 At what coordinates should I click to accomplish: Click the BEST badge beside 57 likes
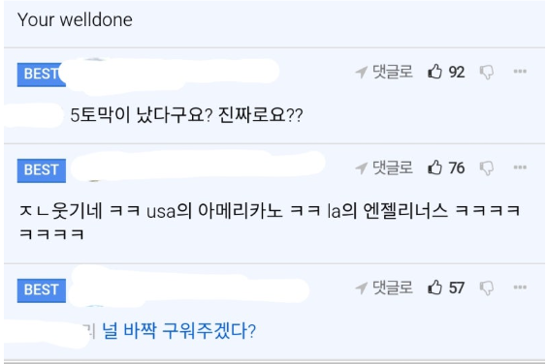click(x=42, y=290)
